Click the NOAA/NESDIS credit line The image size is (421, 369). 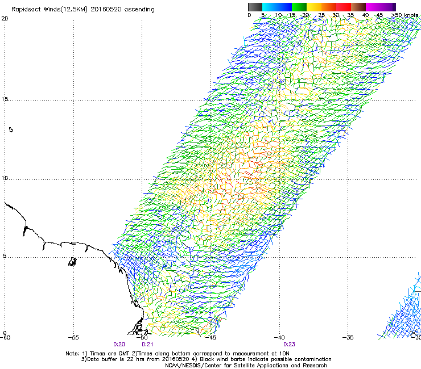point(246,366)
